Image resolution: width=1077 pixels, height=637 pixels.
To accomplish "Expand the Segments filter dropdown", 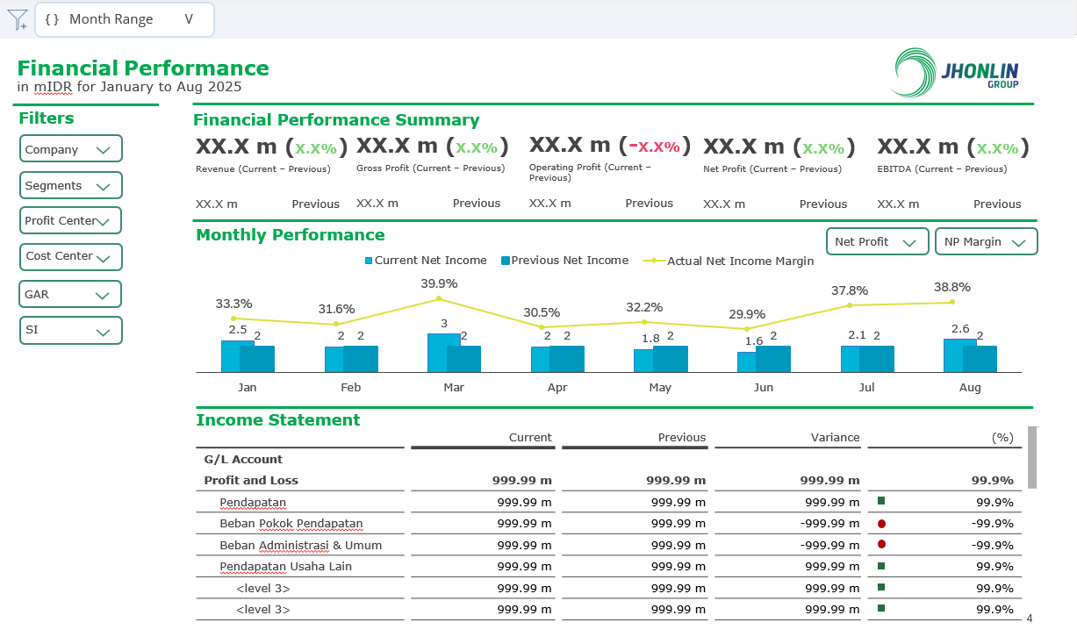I will coord(70,185).
